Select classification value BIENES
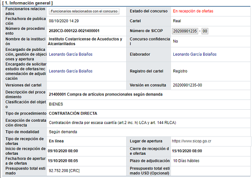The height and width of the screenshot is (178, 252). pos(56,104)
